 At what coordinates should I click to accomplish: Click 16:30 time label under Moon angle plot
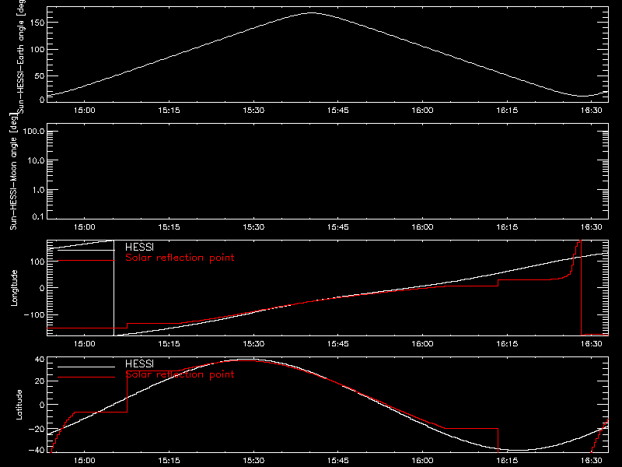click(x=592, y=227)
